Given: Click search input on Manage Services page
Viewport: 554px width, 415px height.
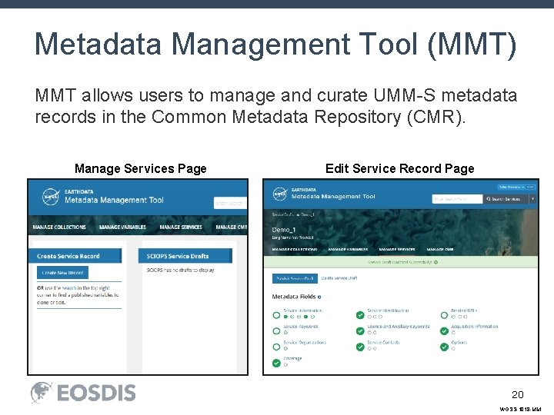Looking at the screenshot, I should click(x=230, y=203).
